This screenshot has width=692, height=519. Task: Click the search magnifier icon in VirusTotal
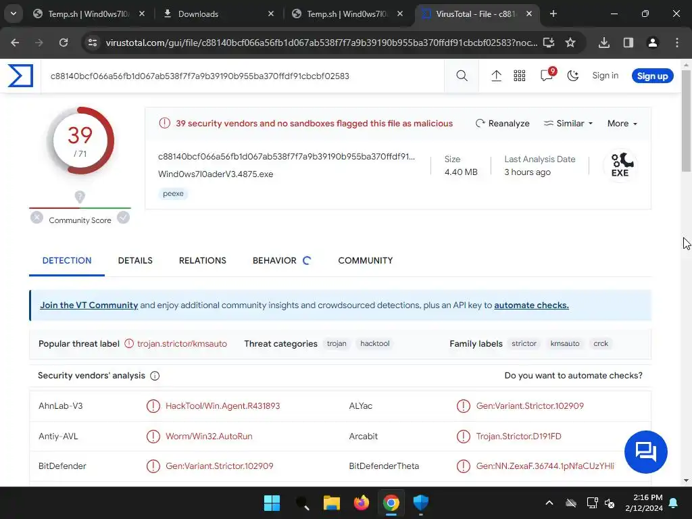pyautogui.click(x=462, y=76)
